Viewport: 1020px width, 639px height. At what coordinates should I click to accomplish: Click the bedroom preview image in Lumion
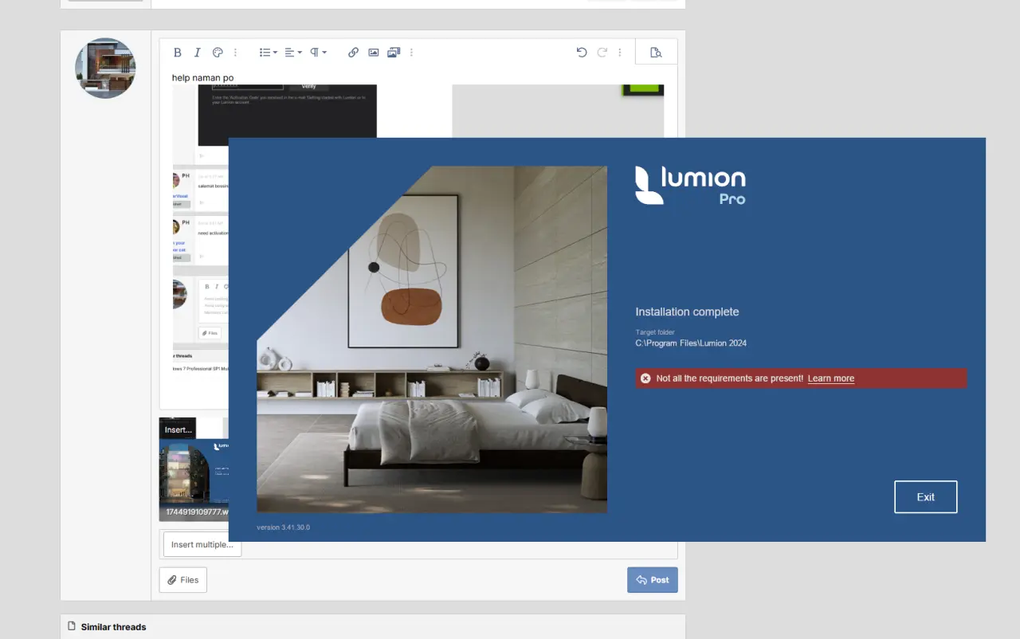(432, 339)
